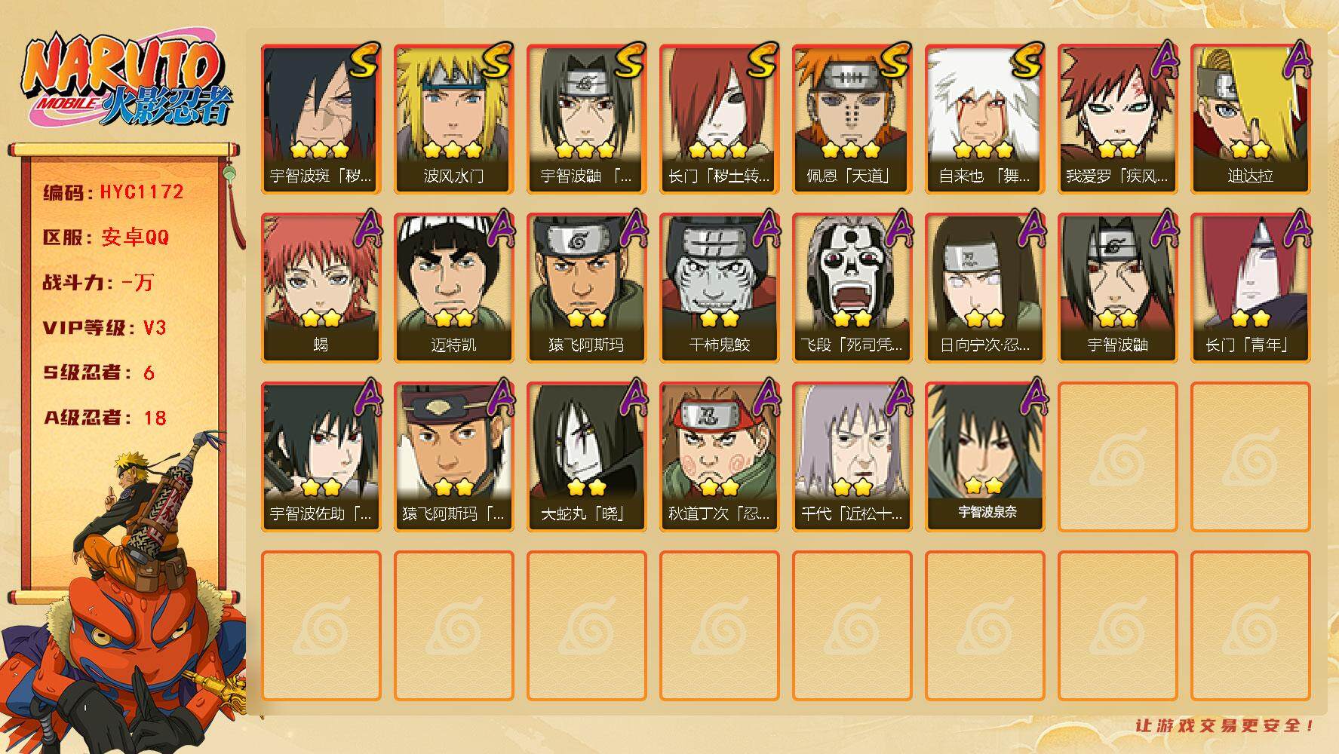Select the 波风水门 ninja card

[x=453, y=119]
